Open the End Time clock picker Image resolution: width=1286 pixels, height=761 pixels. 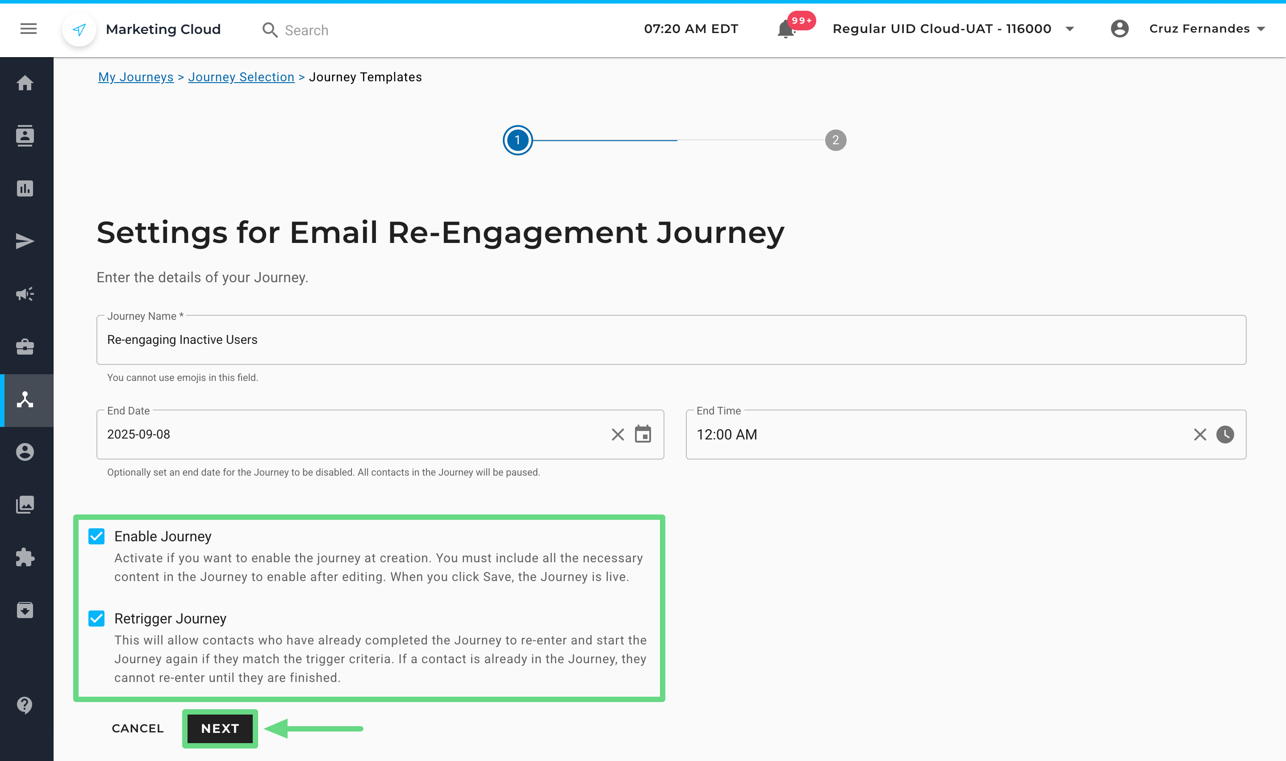coord(1225,435)
